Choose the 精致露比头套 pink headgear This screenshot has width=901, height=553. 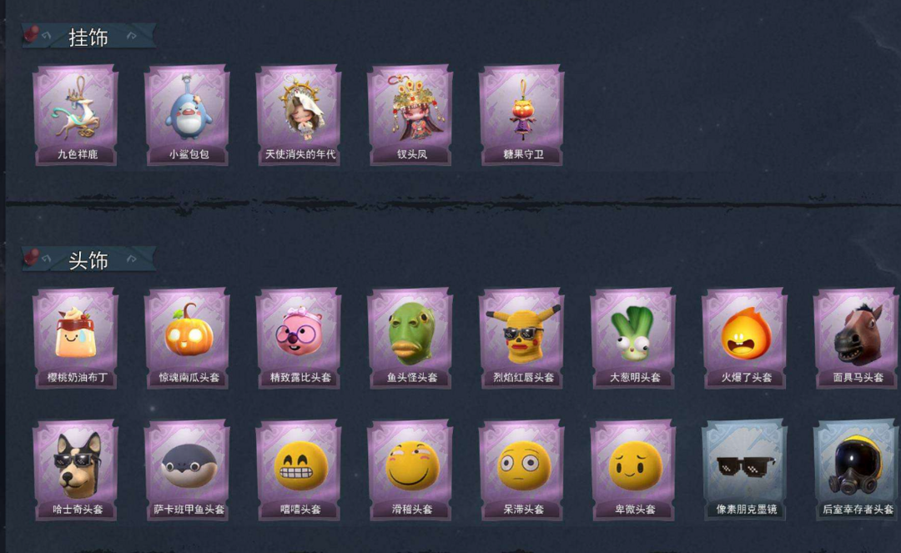click(299, 339)
